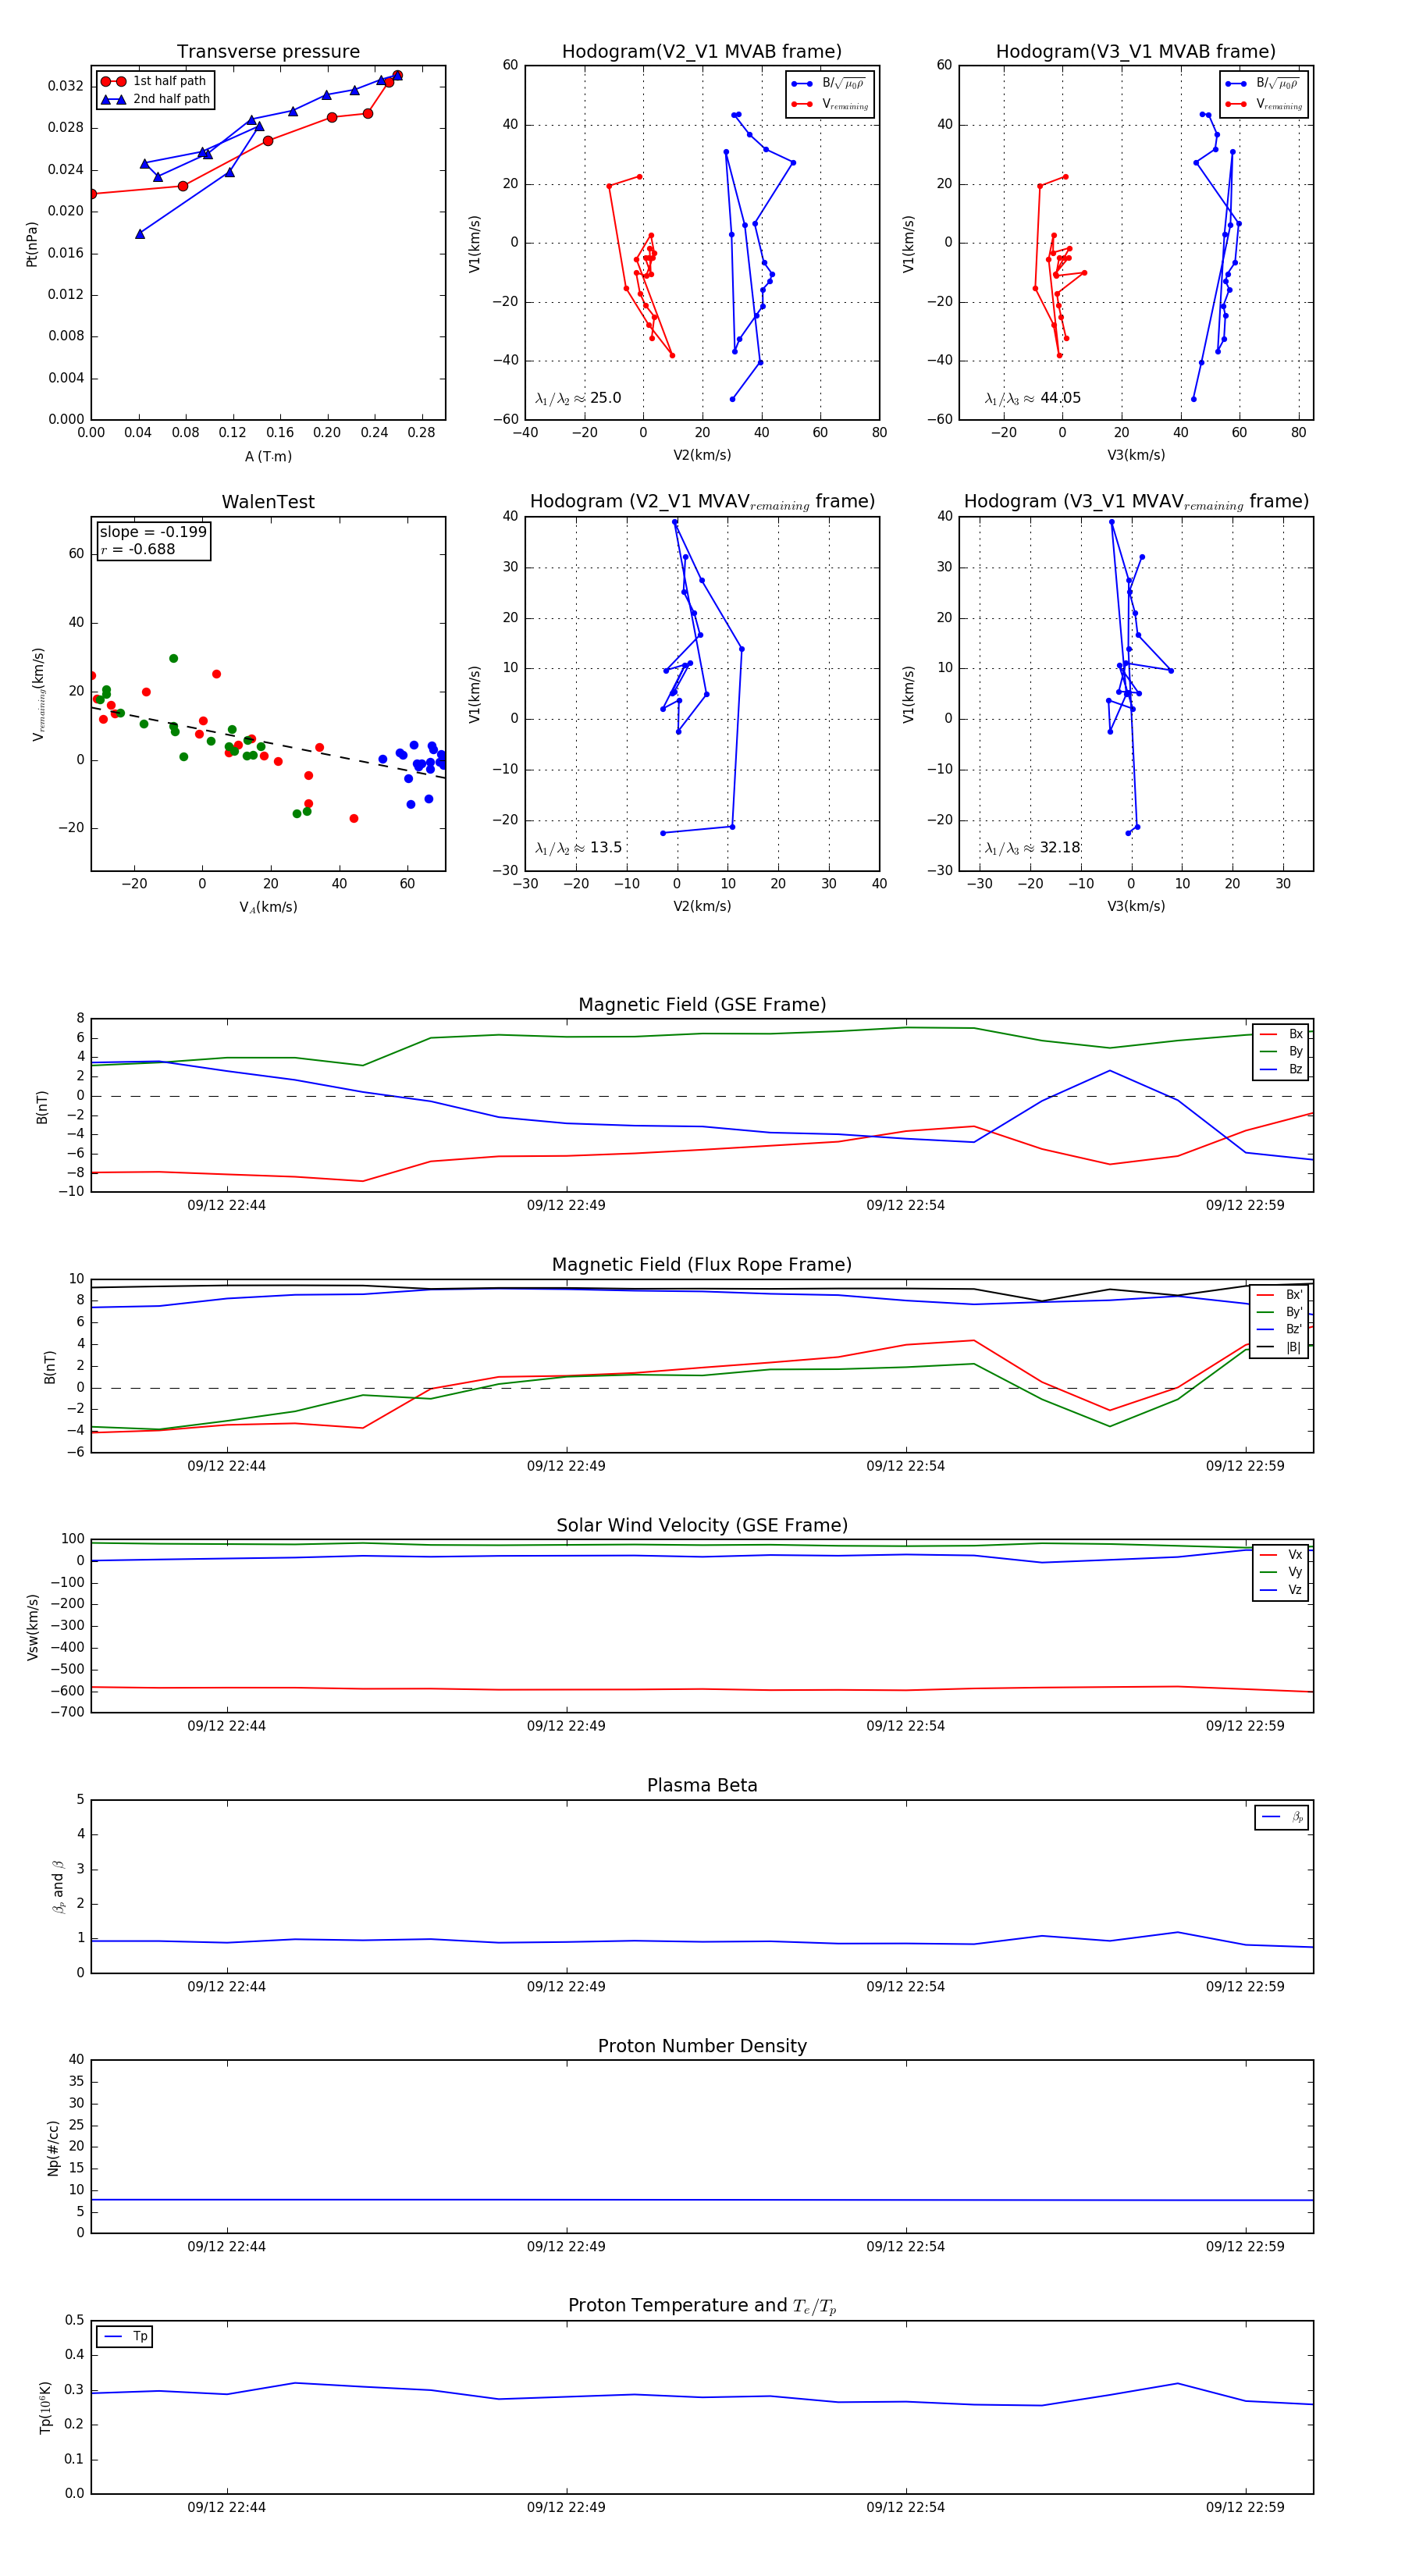
Task: Click the Hodogram V3_V1 MVAV remaining frame title
Action: (x=1136, y=502)
